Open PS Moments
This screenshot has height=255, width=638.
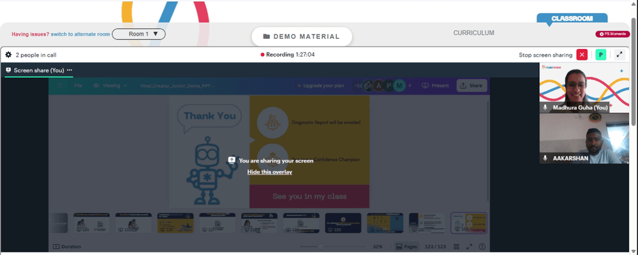tap(612, 34)
